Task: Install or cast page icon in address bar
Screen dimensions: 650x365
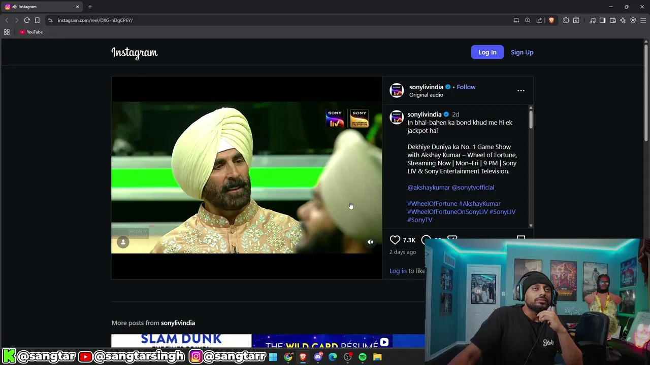Action: (x=516, y=20)
